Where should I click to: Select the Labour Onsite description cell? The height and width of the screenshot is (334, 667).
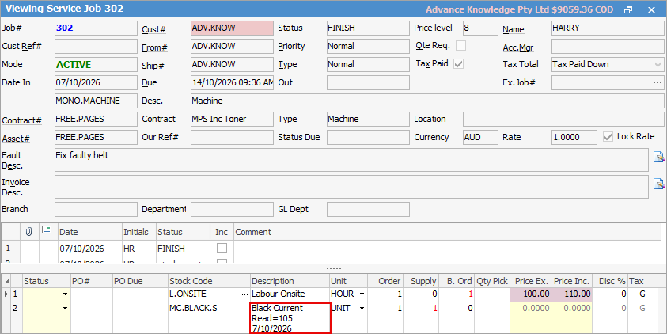(290, 294)
